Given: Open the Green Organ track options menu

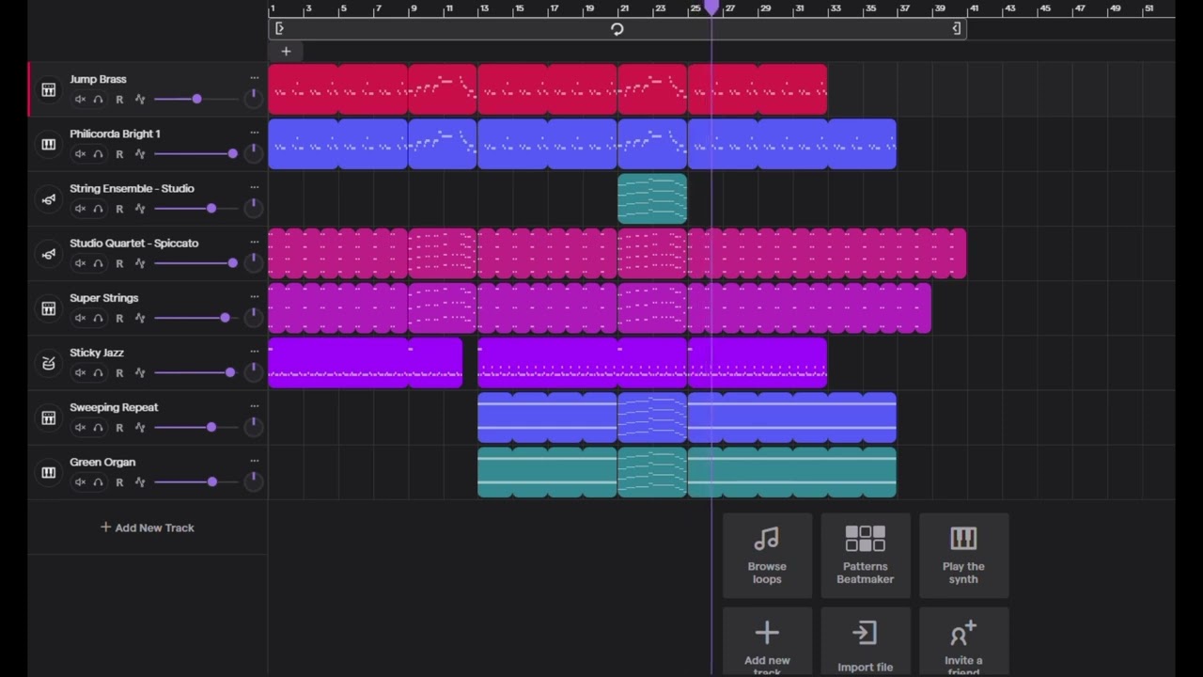Looking at the screenshot, I should [x=254, y=461].
